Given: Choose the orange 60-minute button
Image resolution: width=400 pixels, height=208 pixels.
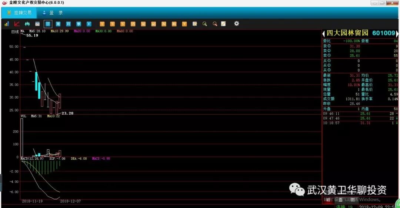Looking at the screenshot, I should 154,24.
